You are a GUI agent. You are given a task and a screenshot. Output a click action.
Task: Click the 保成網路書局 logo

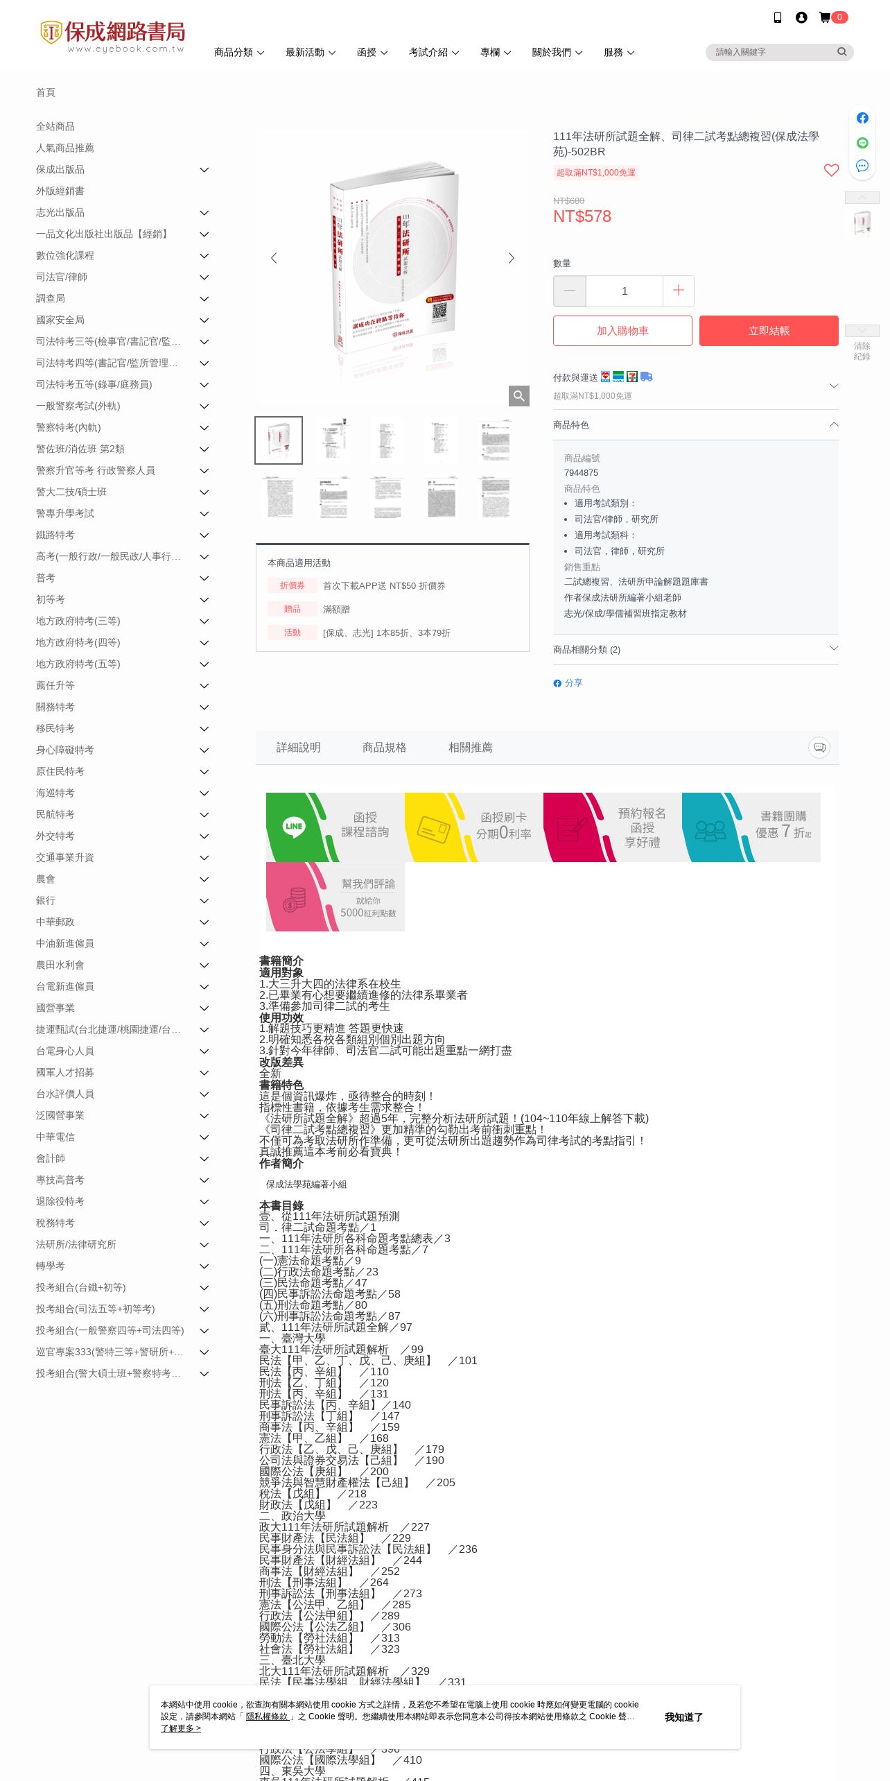tap(113, 36)
